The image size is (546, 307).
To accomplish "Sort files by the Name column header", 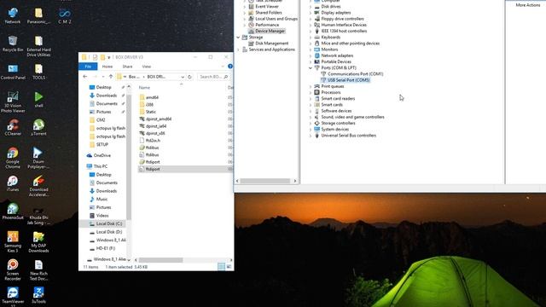I will point(144,88).
